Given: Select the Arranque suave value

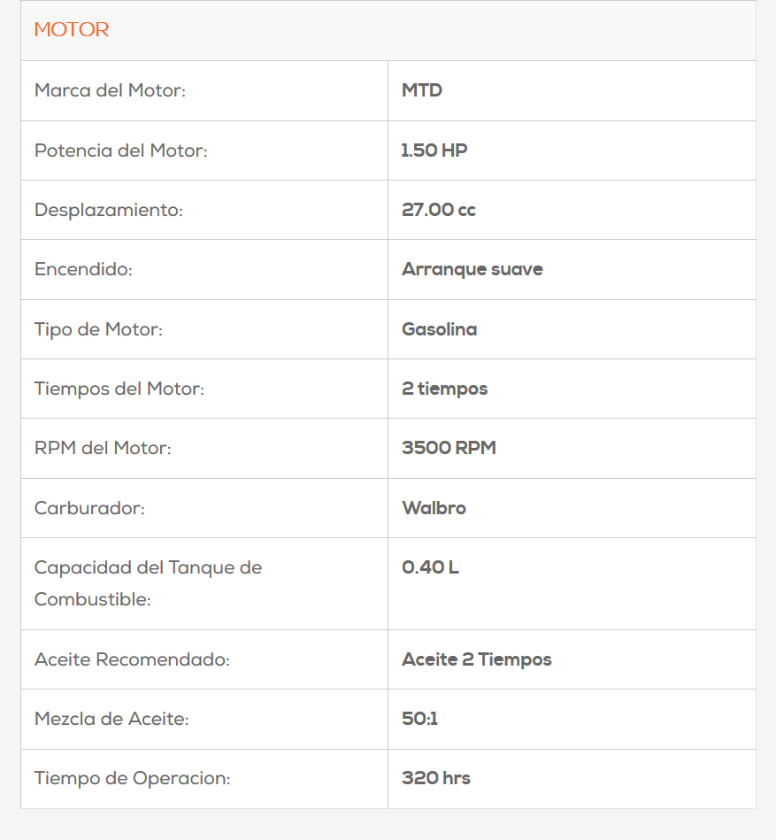Looking at the screenshot, I should (x=473, y=269).
